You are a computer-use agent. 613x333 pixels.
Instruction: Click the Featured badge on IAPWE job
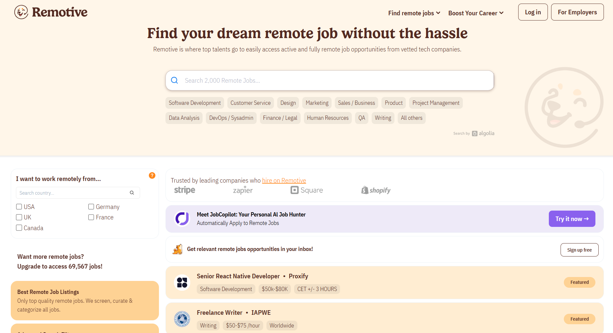579,319
